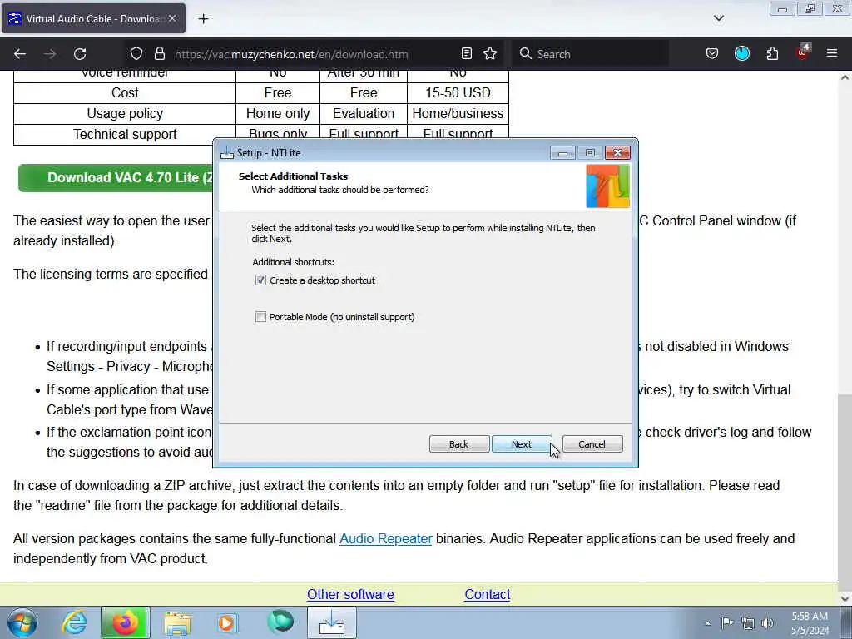Switch to Firefox in taskbar
This screenshot has width=852, height=639.
coord(125,622)
